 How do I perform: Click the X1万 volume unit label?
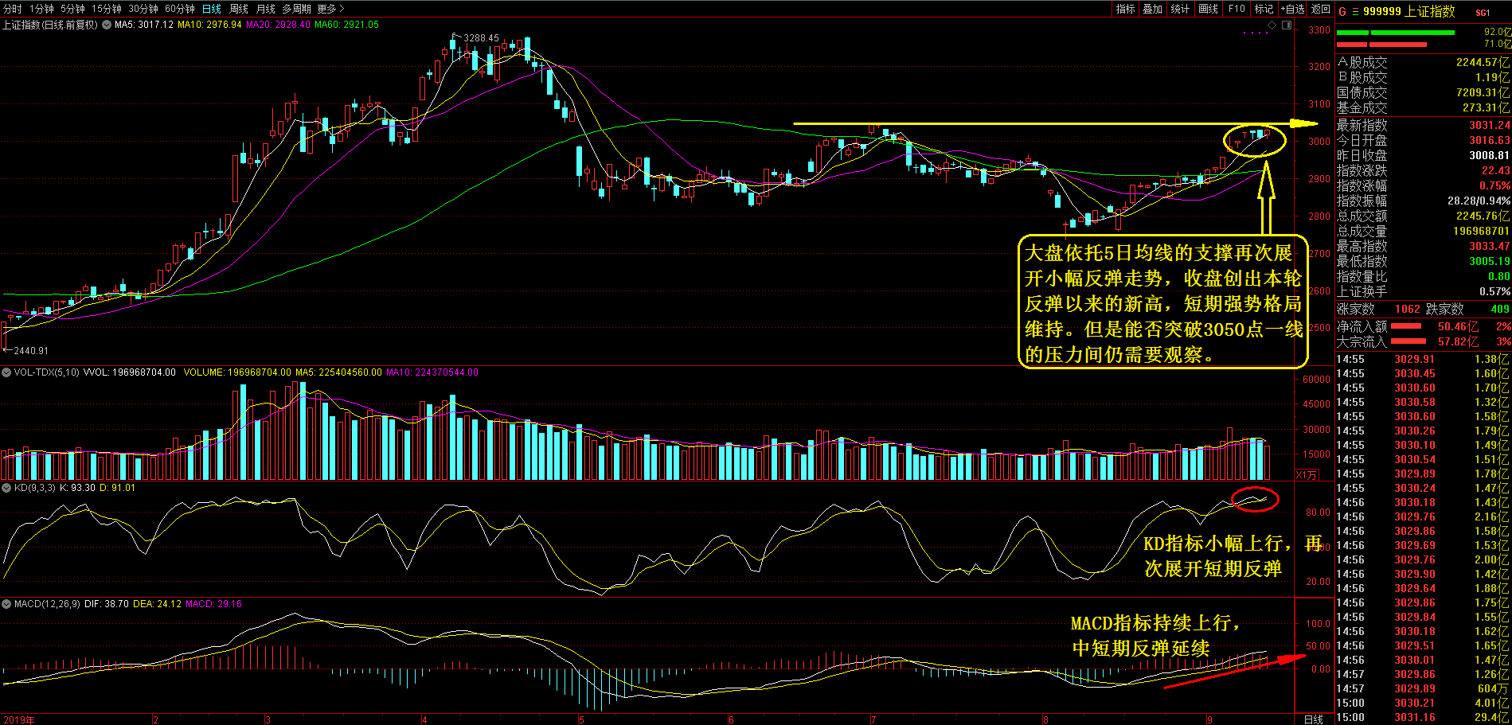click(1307, 475)
